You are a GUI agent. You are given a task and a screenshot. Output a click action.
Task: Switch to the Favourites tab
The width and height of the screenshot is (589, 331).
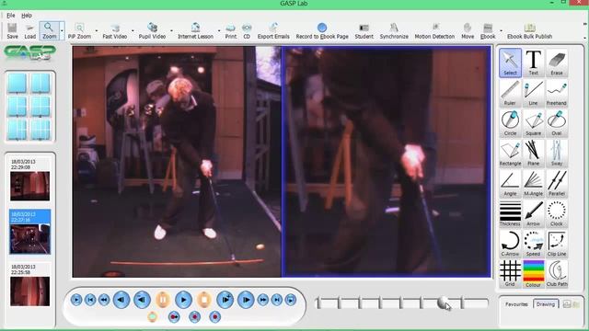point(516,304)
